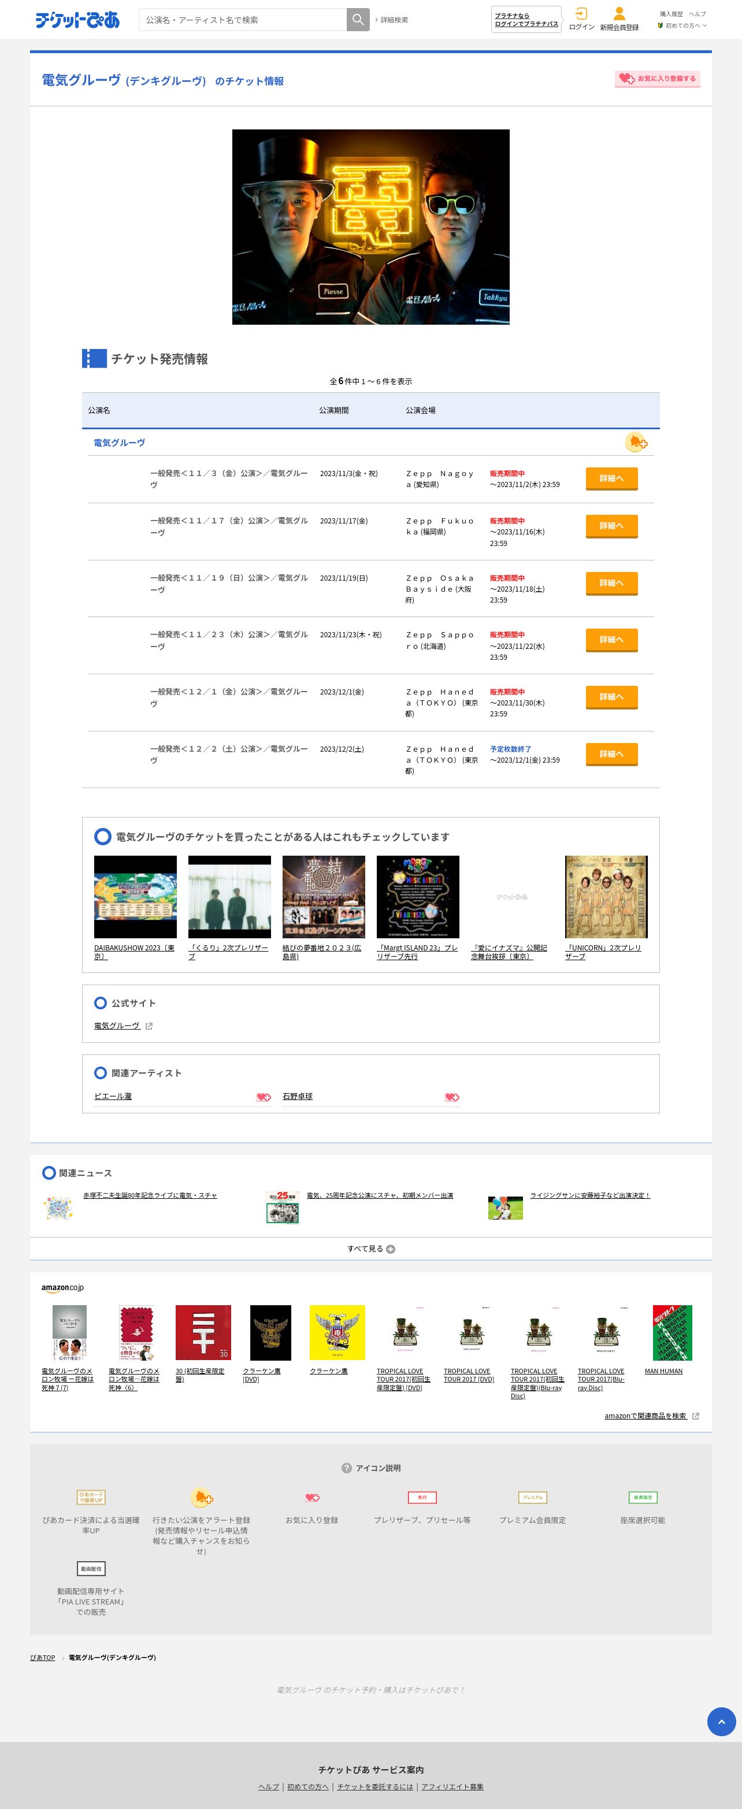Click 詳細へ for Zepp Osaka Bayside show
The image size is (742, 1809).
click(611, 583)
